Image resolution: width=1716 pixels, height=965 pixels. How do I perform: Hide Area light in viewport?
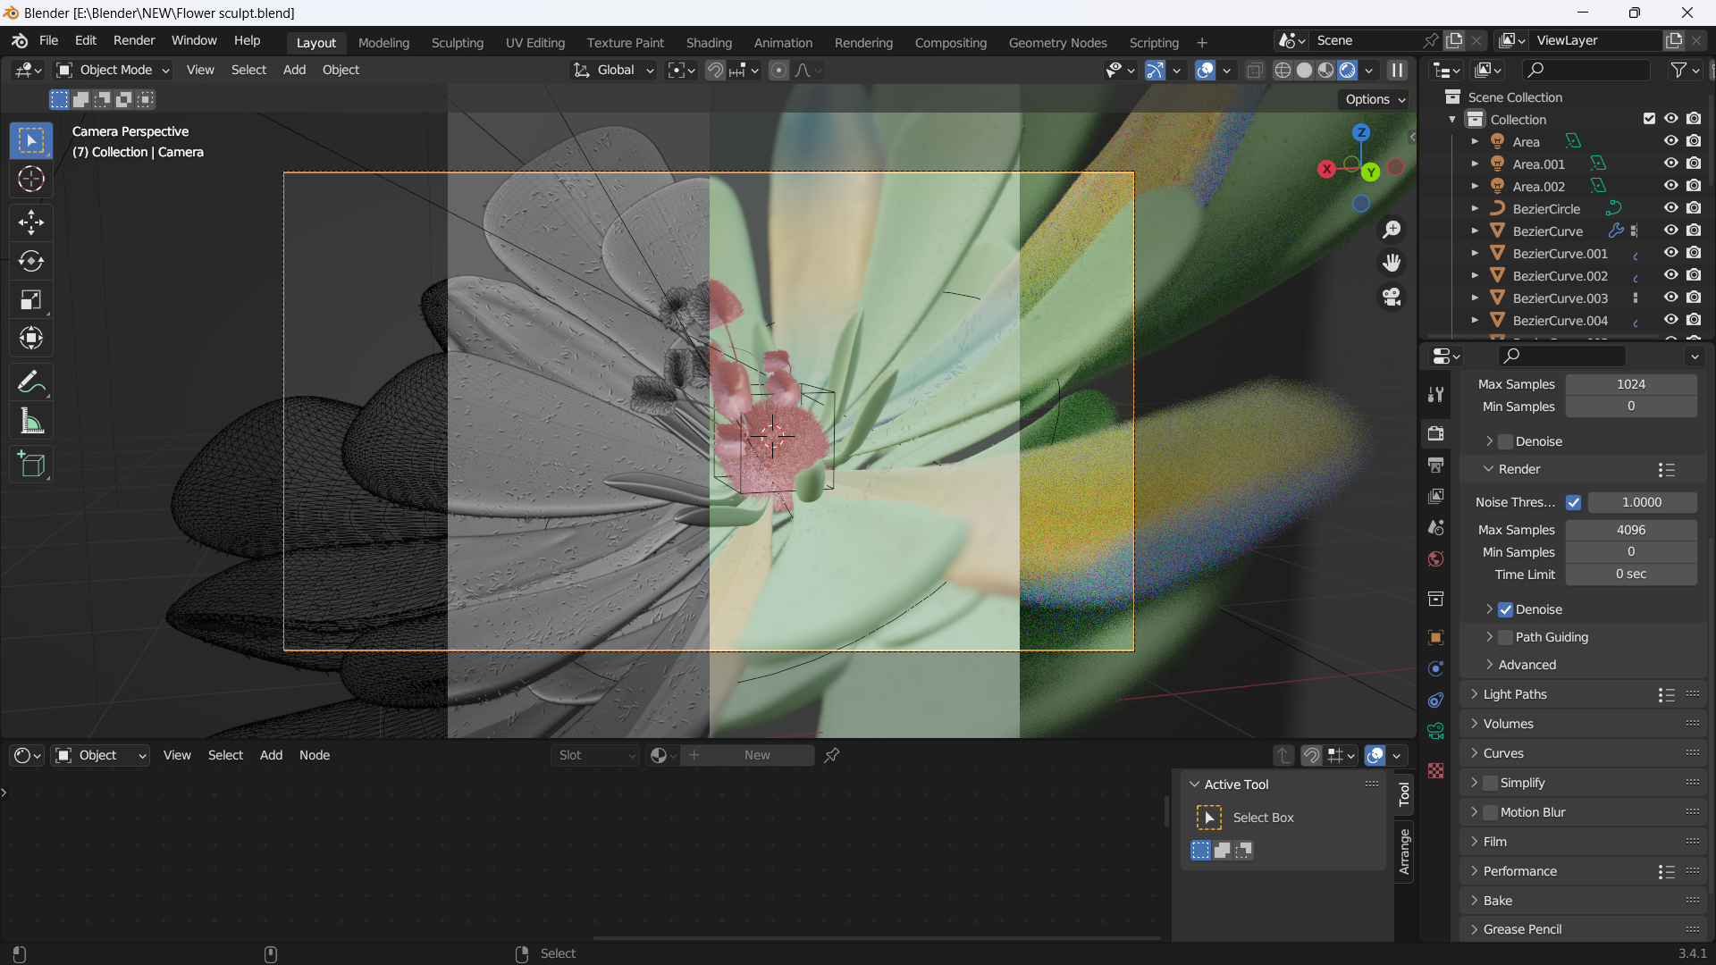pos(1670,141)
